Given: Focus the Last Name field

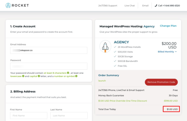Looking at the screenshot, I should coord(69,115).
